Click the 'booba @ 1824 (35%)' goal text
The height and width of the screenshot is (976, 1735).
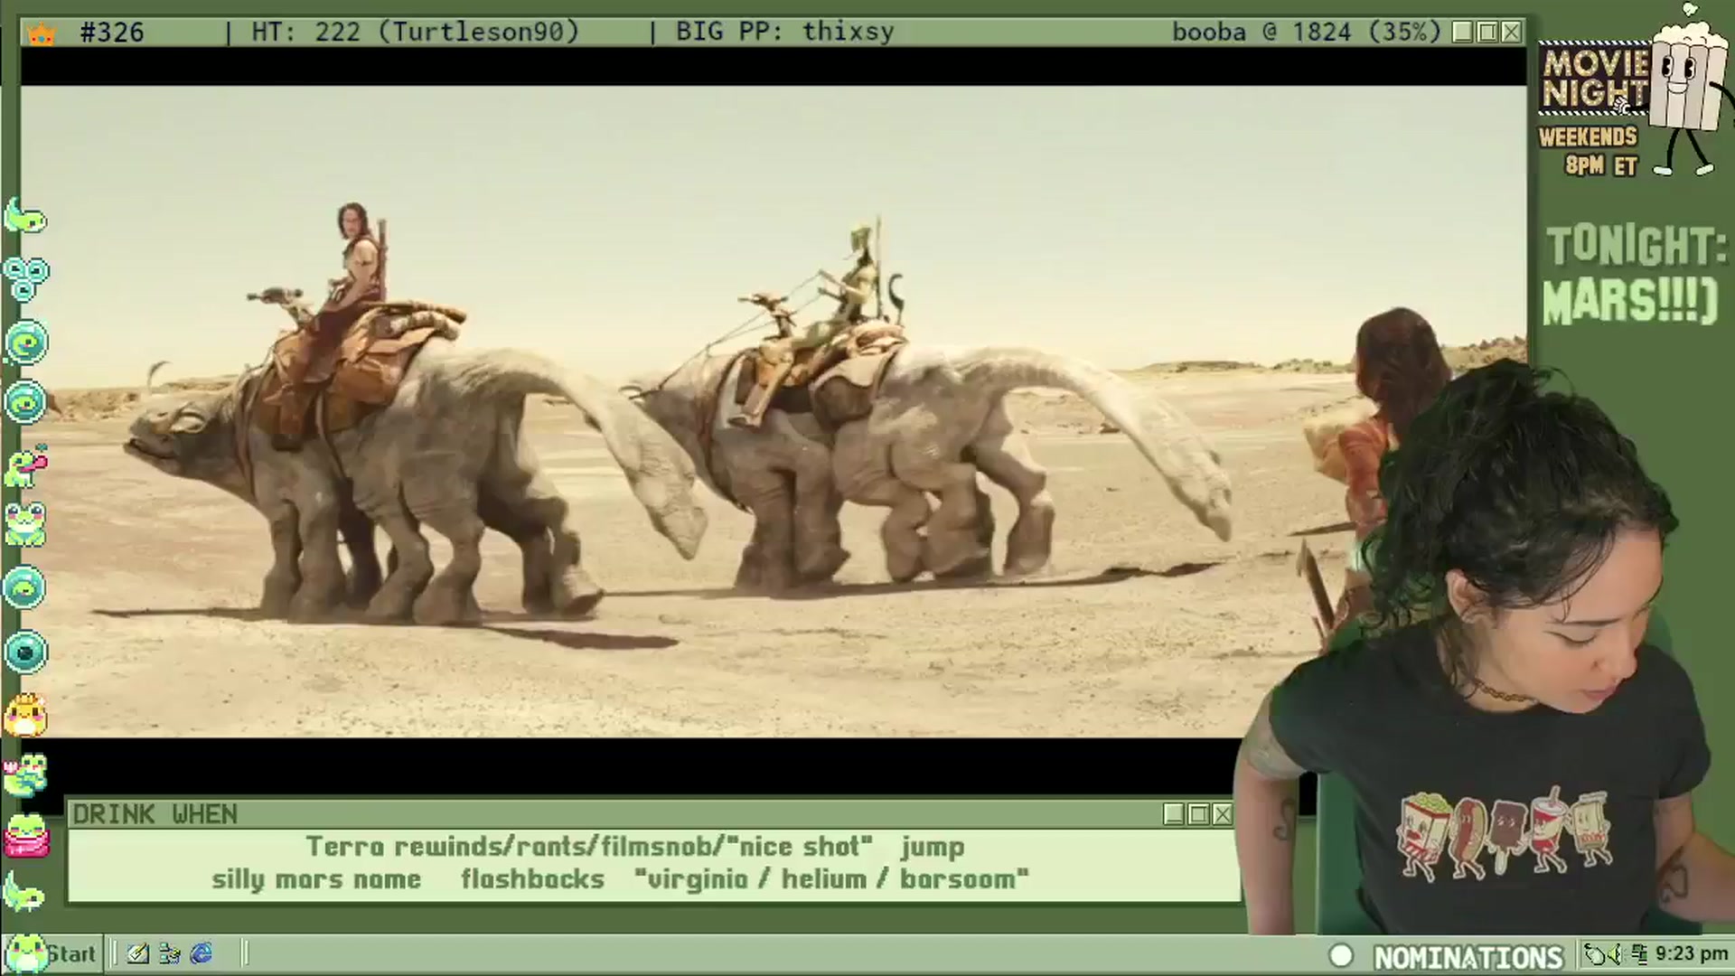tap(1307, 33)
